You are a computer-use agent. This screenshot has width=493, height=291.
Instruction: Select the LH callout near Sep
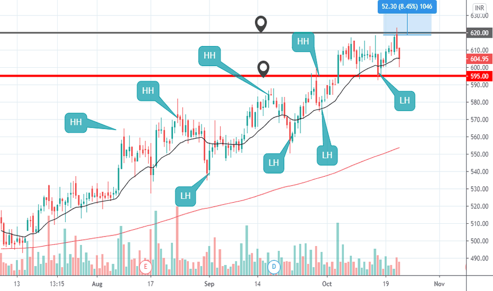(186, 196)
